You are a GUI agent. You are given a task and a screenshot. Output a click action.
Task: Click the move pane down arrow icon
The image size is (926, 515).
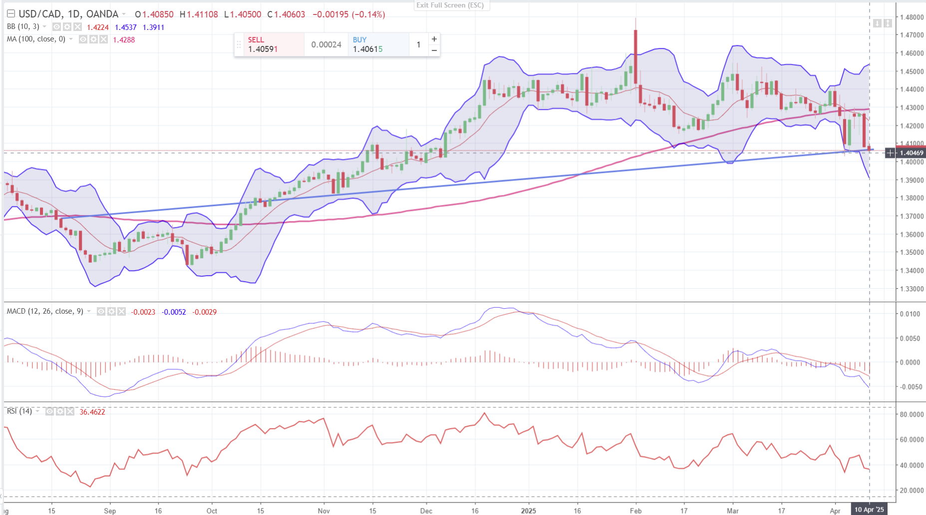click(877, 23)
